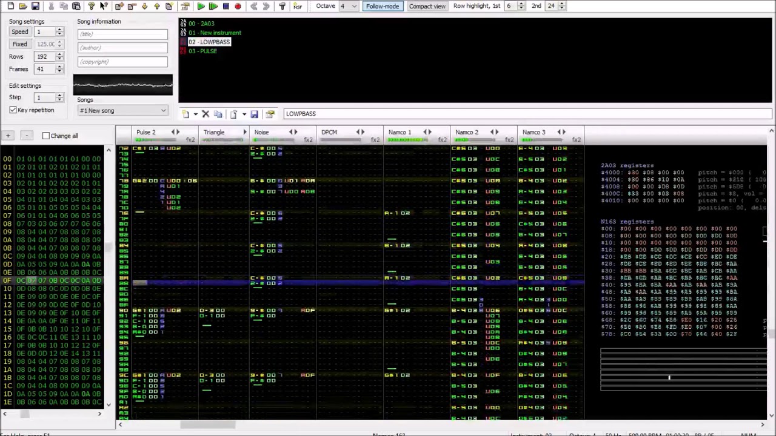
Task: Adjust the Frames spinner
Action: click(x=59, y=69)
